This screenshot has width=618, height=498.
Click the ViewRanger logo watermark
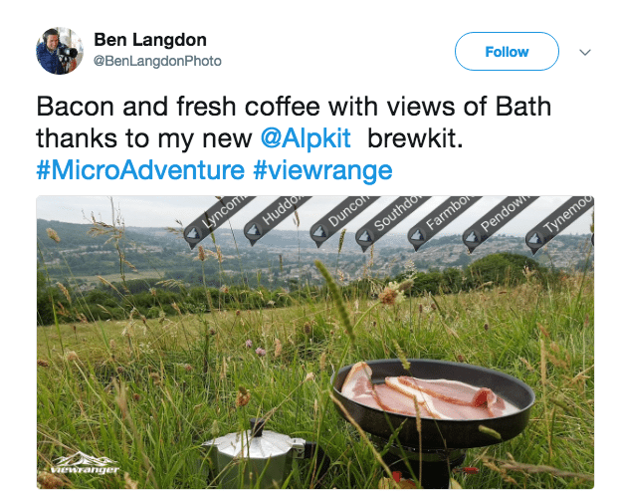pyautogui.click(x=85, y=463)
